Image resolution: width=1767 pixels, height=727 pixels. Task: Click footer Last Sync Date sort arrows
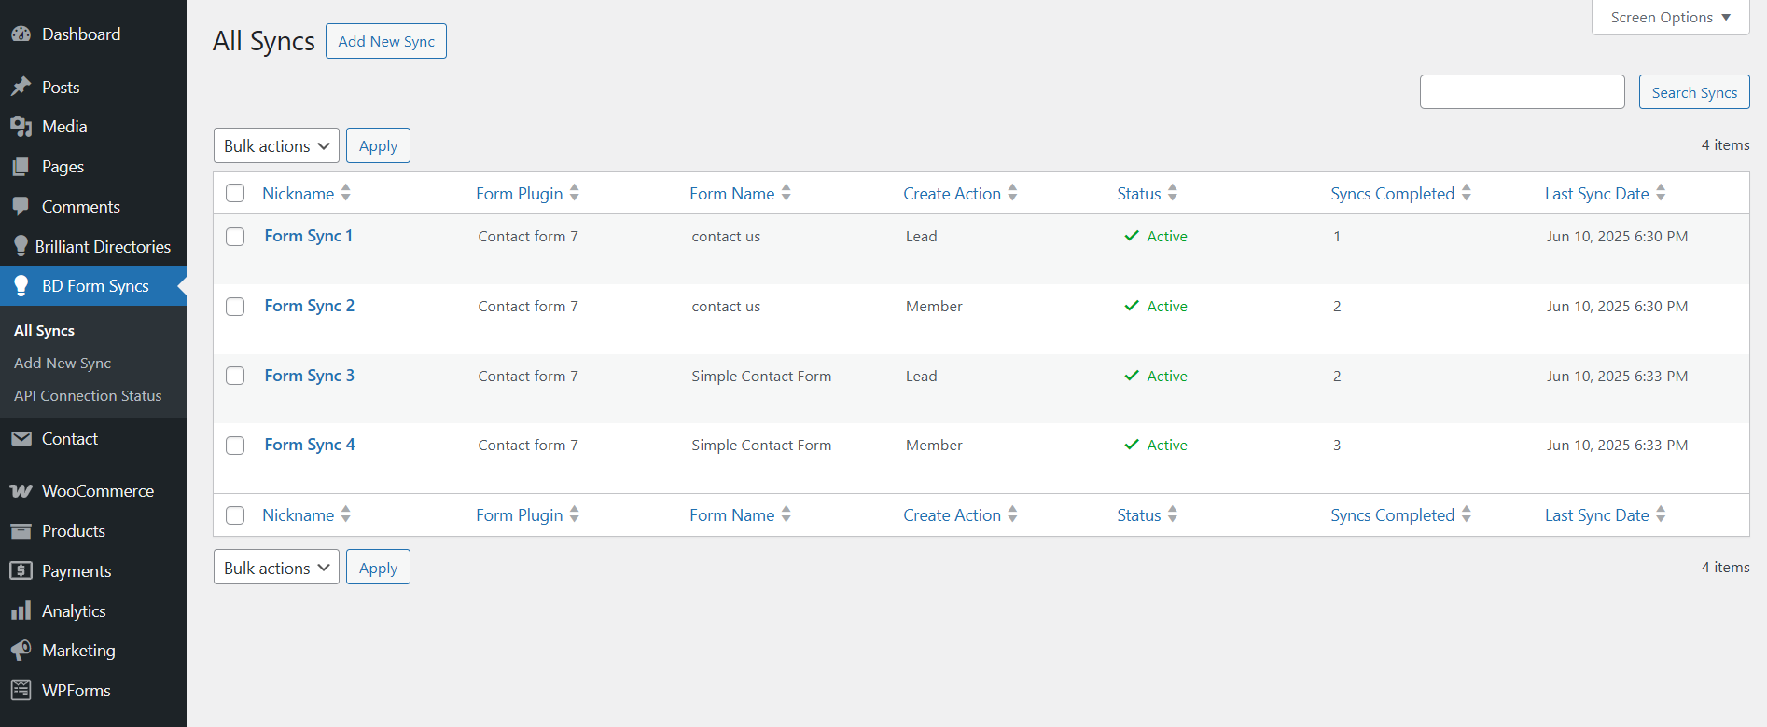point(1661,514)
